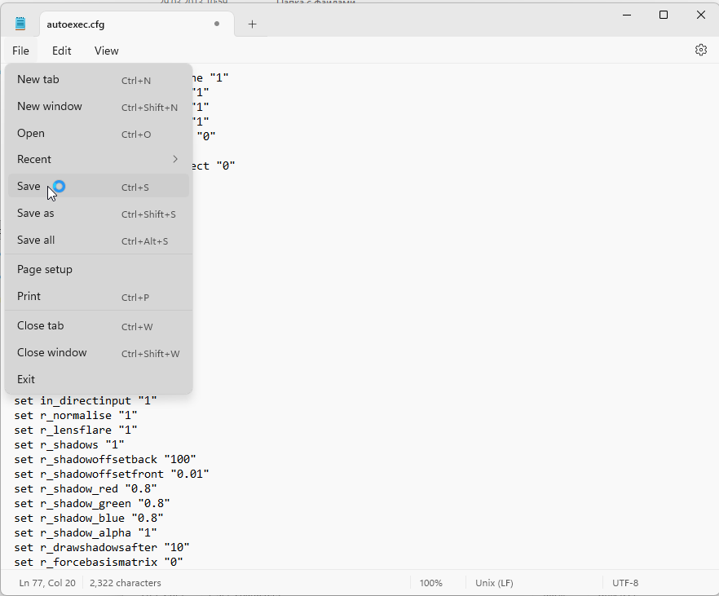This screenshot has height=596, width=719.
Task: Click line set r_shadow_green "0.8"
Action: (91, 503)
